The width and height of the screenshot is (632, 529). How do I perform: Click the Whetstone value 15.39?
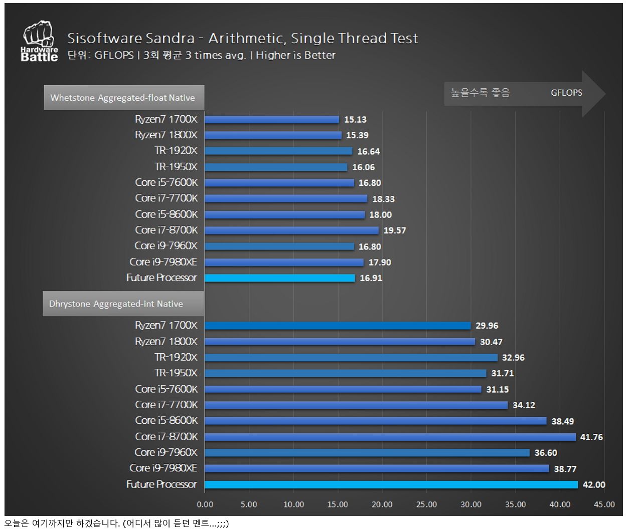coord(357,135)
